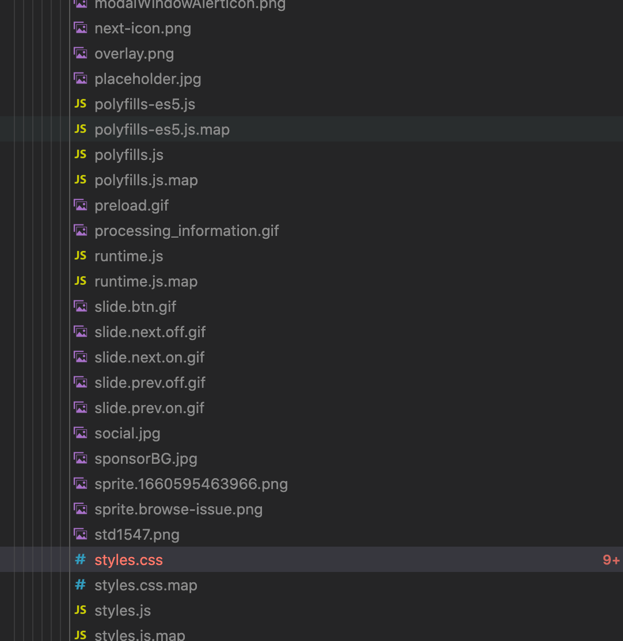Select the sprite.1660595463966.png file
The height and width of the screenshot is (641, 623).
click(191, 483)
